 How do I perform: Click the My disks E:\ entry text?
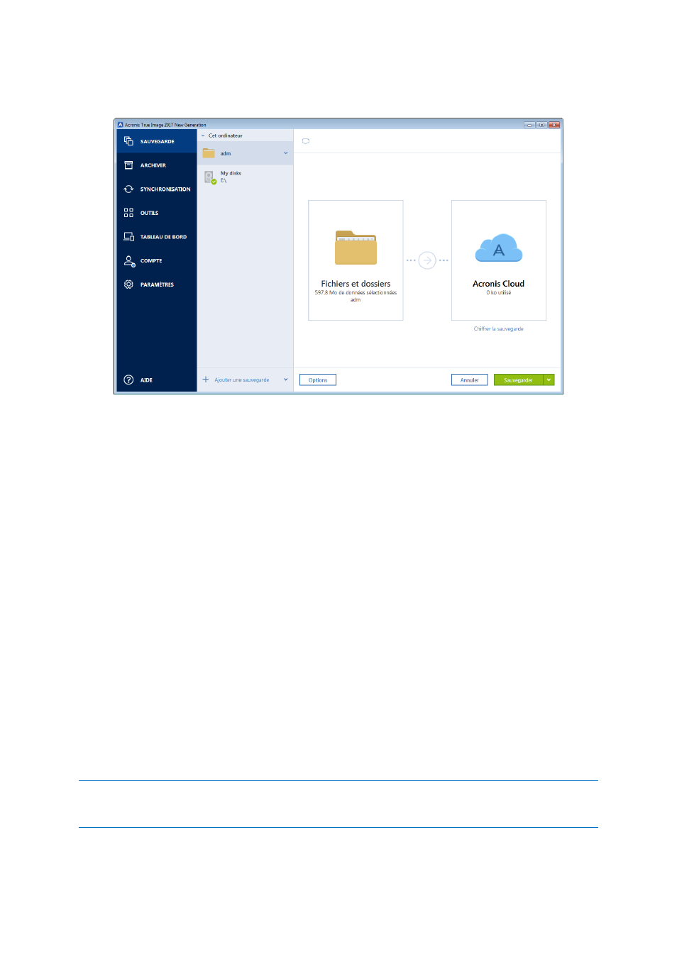click(231, 177)
